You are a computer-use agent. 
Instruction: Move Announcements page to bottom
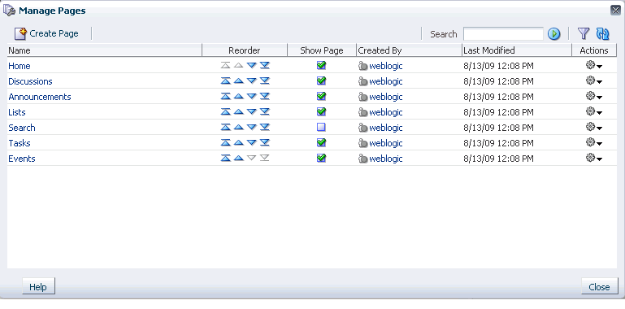(x=265, y=97)
